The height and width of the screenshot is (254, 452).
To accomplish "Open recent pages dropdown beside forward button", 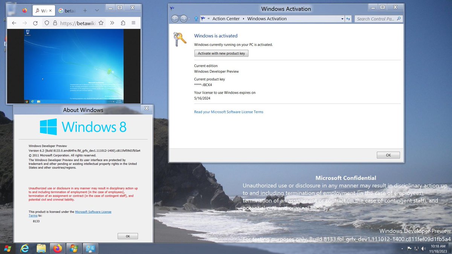I will 190,18.
